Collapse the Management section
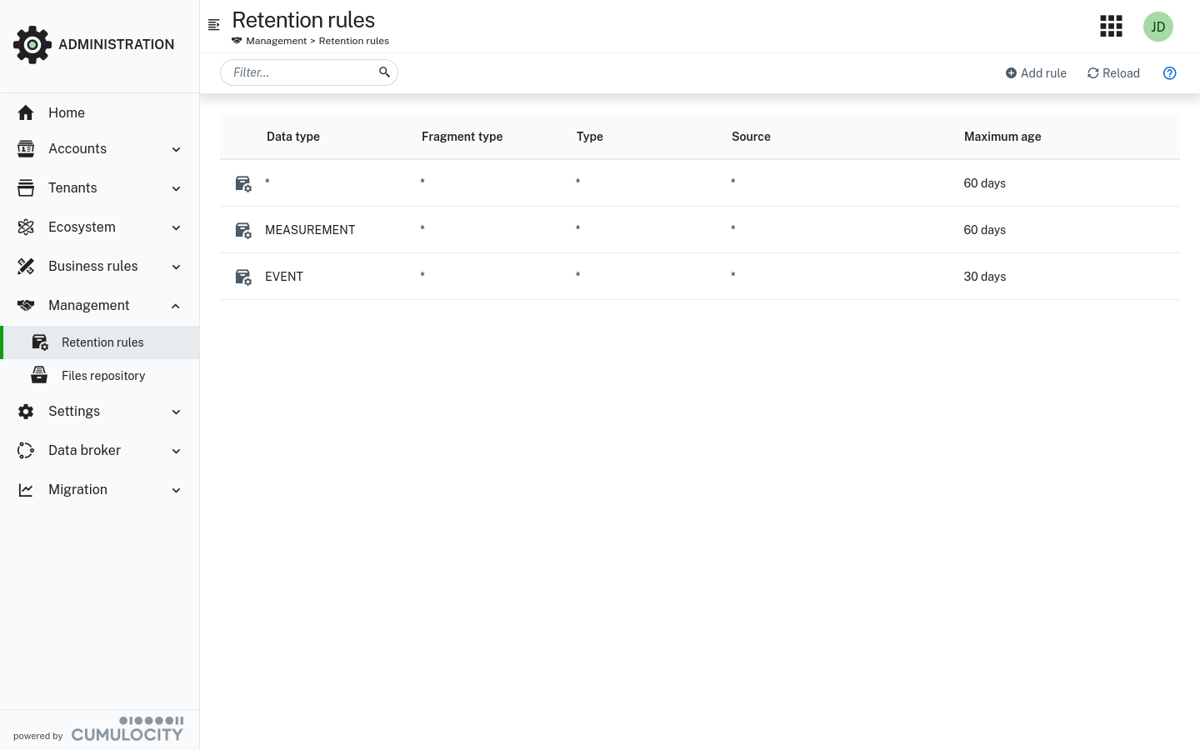Screen dimensions: 1200x750 click(99, 306)
